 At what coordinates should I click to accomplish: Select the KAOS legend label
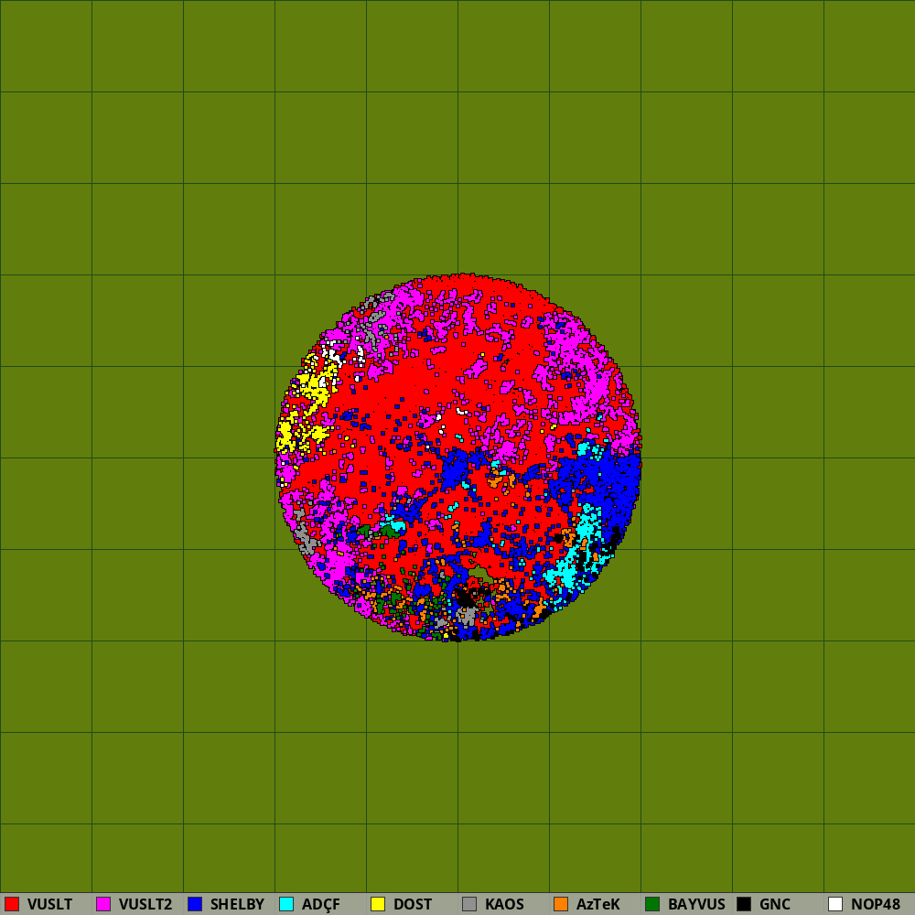(x=504, y=905)
